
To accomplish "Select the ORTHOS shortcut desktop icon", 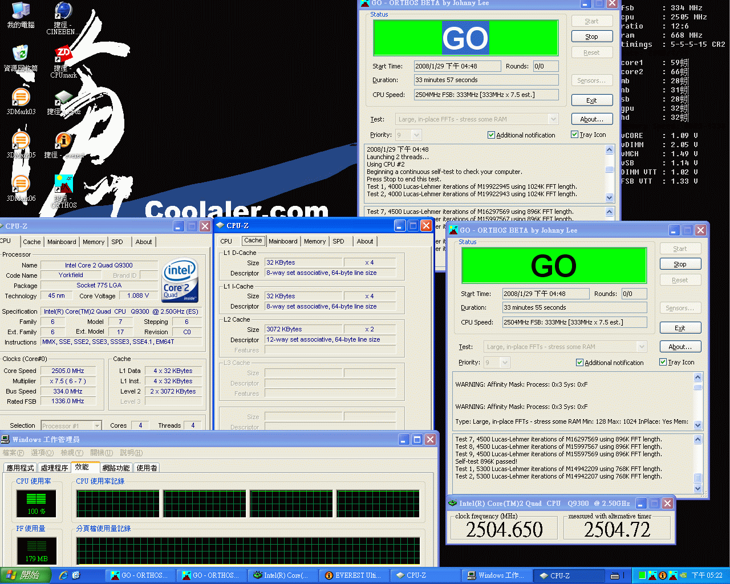I will point(63,192).
